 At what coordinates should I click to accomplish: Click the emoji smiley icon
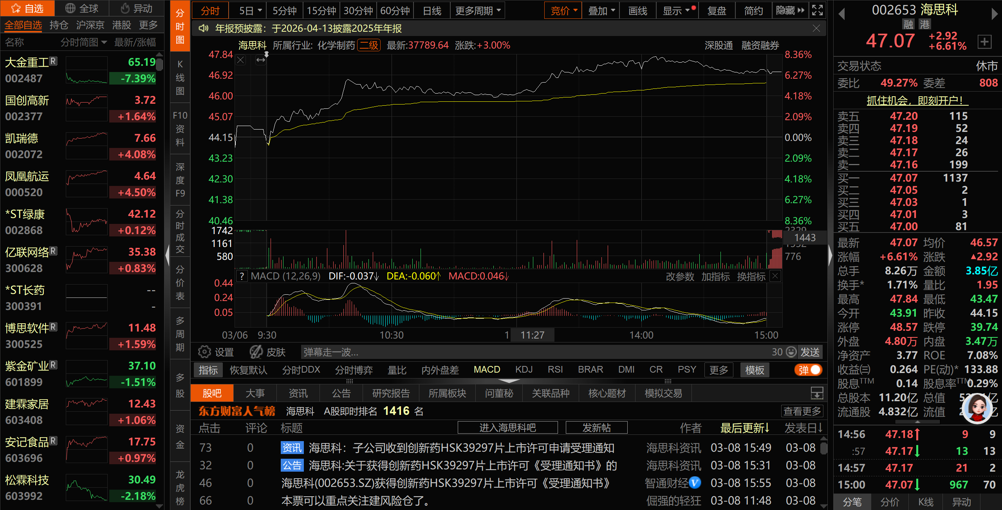coord(791,352)
